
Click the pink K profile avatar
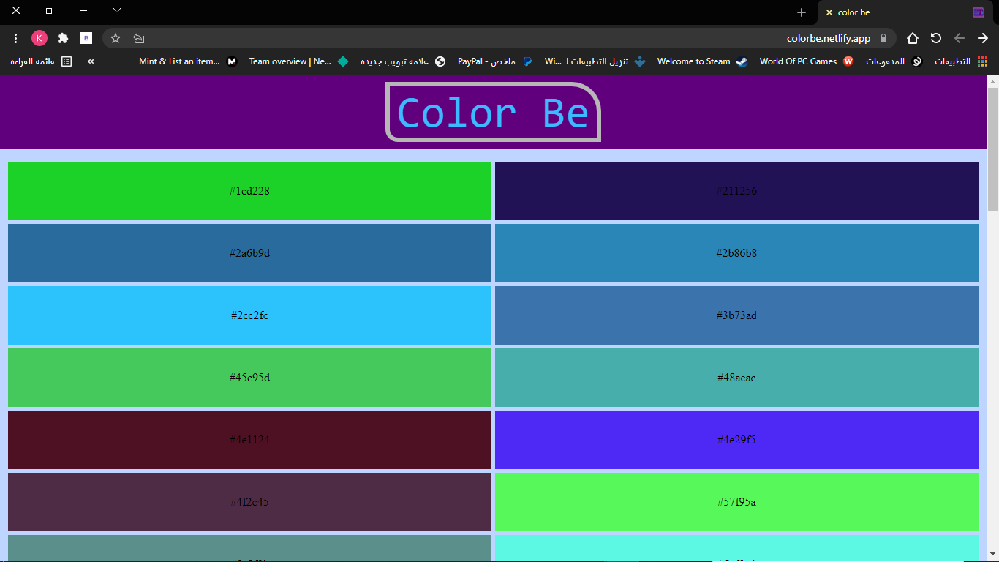(39, 38)
